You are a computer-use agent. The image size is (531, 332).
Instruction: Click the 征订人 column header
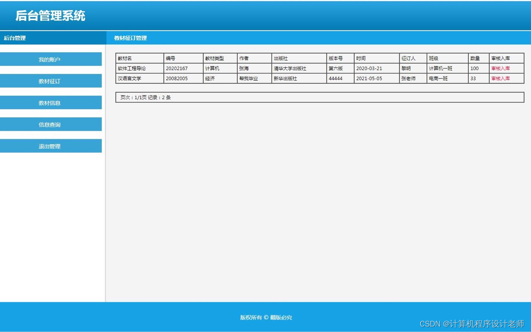(413, 59)
